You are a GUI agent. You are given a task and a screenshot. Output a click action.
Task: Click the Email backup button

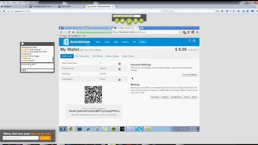pyautogui.click(x=187, y=97)
